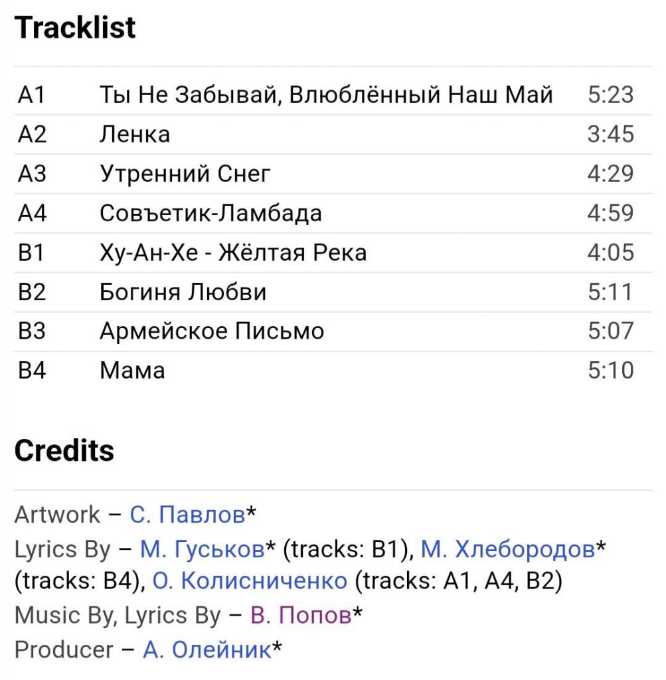Viewport: 666px width, 680px height.
Task: Select track A1 Ты Не Забывай
Action: (333, 94)
